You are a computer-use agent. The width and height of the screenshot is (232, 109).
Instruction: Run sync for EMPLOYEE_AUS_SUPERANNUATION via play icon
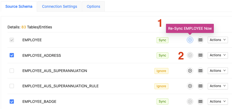coord(190,71)
